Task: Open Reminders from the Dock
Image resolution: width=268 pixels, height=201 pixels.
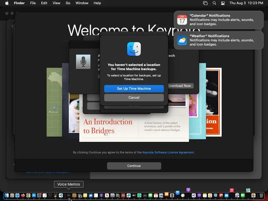Action: 96,195
